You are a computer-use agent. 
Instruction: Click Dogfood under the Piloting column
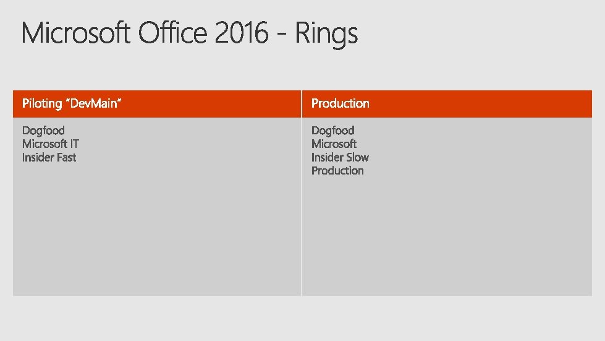(x=43, y=131)
